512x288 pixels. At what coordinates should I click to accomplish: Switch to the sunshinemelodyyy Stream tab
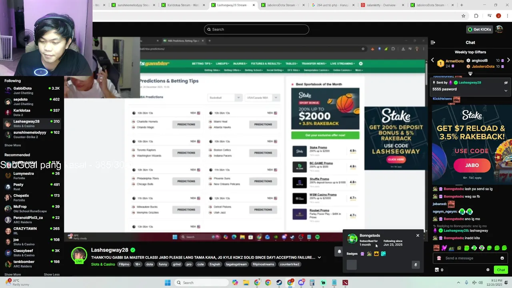[134, 5]
